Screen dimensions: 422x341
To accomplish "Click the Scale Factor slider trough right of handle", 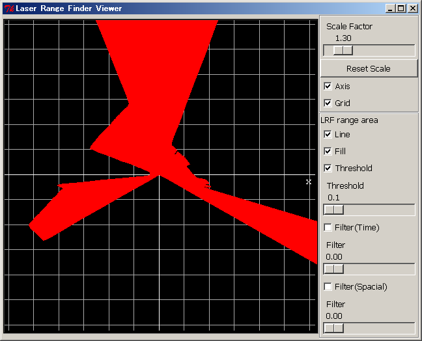I will tap(384, 50).
